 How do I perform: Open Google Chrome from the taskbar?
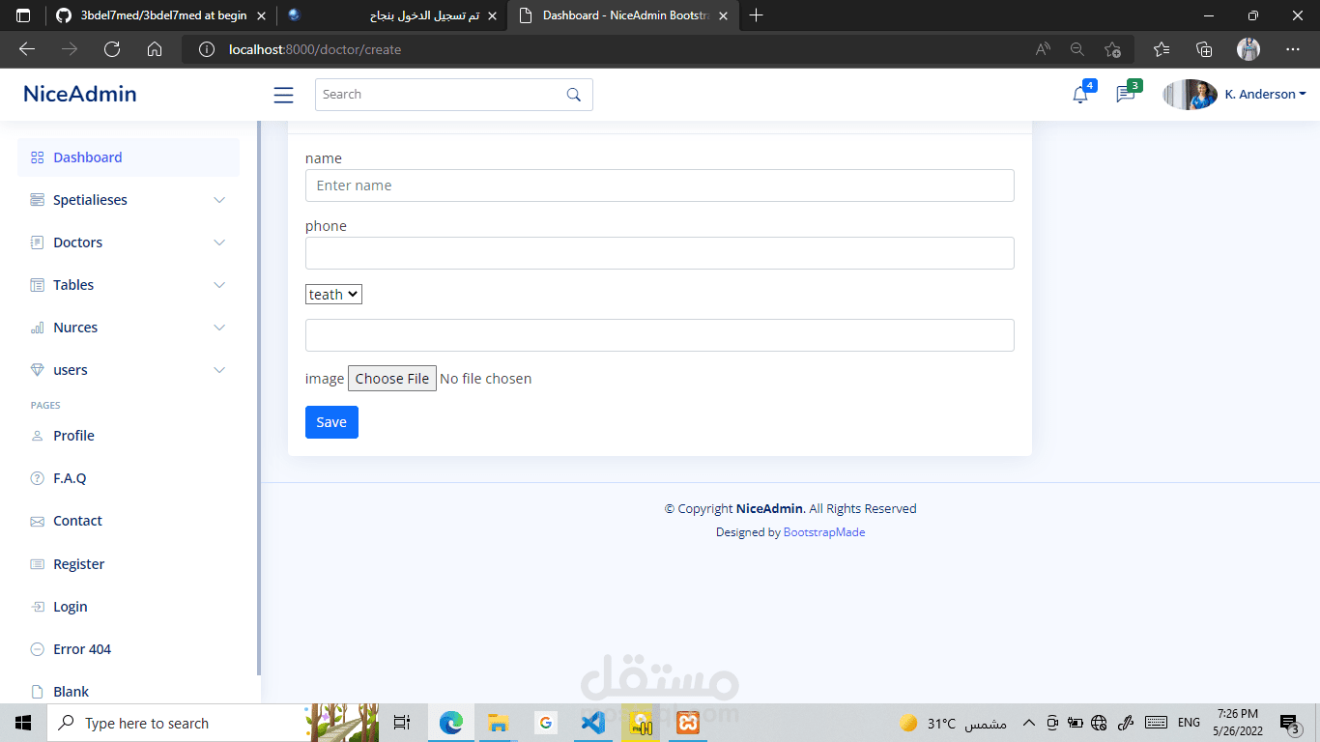coord(546,723)
